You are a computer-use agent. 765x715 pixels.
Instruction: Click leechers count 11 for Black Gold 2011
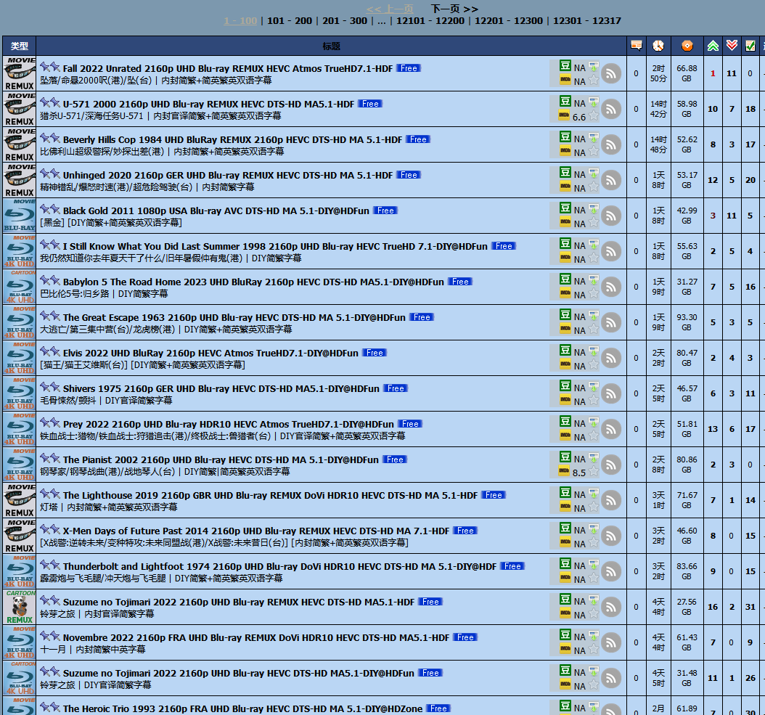732,216
